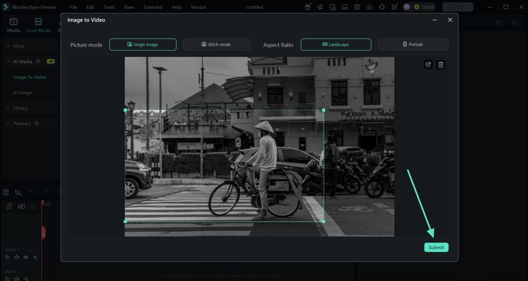Click the 36058 credits balance
The image size is (528, 281).
[x=428, y=7]
